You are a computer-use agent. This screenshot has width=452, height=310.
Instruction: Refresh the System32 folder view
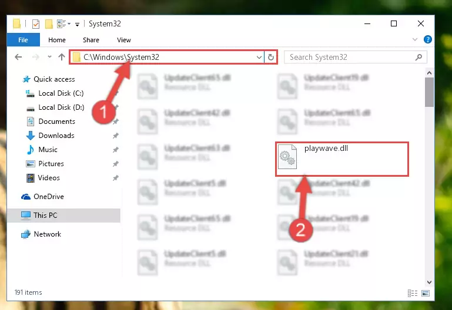pos(271,57)
